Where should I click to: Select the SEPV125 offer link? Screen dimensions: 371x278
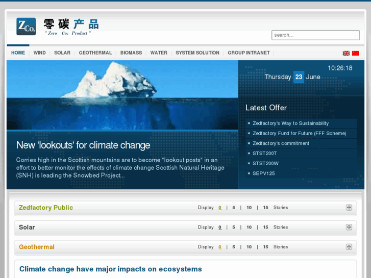[x=263, y=173]
